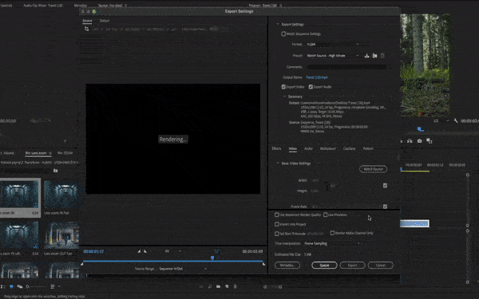Select the Lens zoom IN clip thumbnail
Viewport: 479px width, 299px height.
[20, 194]
